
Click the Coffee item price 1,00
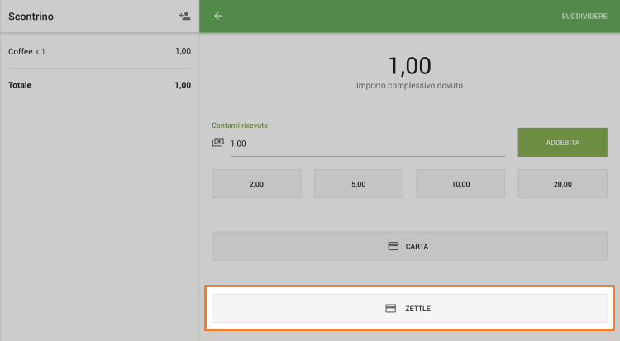(x=183, y=51)
